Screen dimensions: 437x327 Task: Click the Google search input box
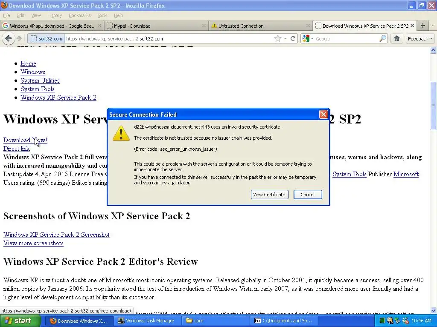pos(347,39)
